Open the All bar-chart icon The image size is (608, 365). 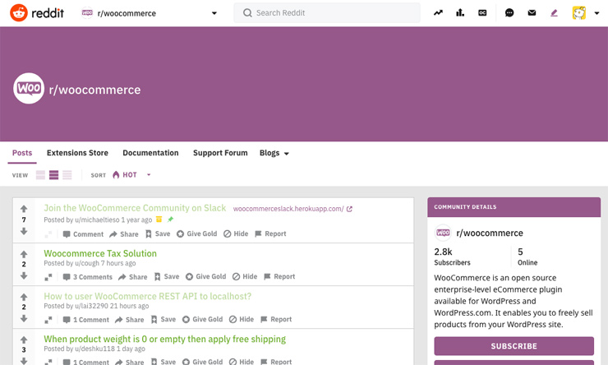coord(460,13)
